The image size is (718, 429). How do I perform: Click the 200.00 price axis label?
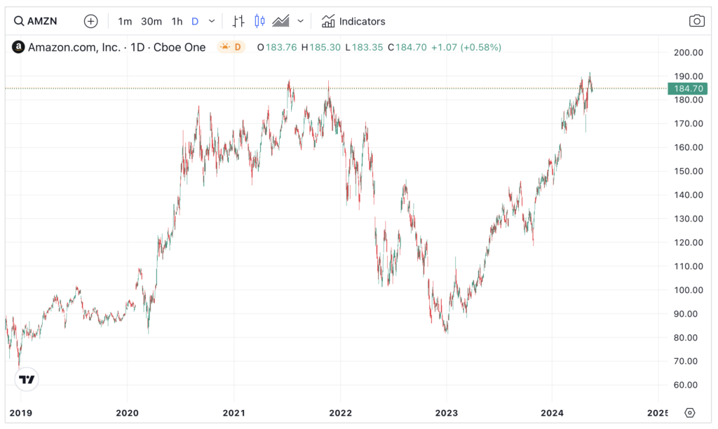tap(689, 53)
